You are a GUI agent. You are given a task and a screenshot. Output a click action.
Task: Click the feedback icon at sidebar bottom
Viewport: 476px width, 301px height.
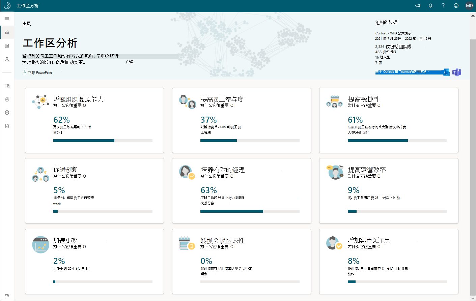coord(7,296)
